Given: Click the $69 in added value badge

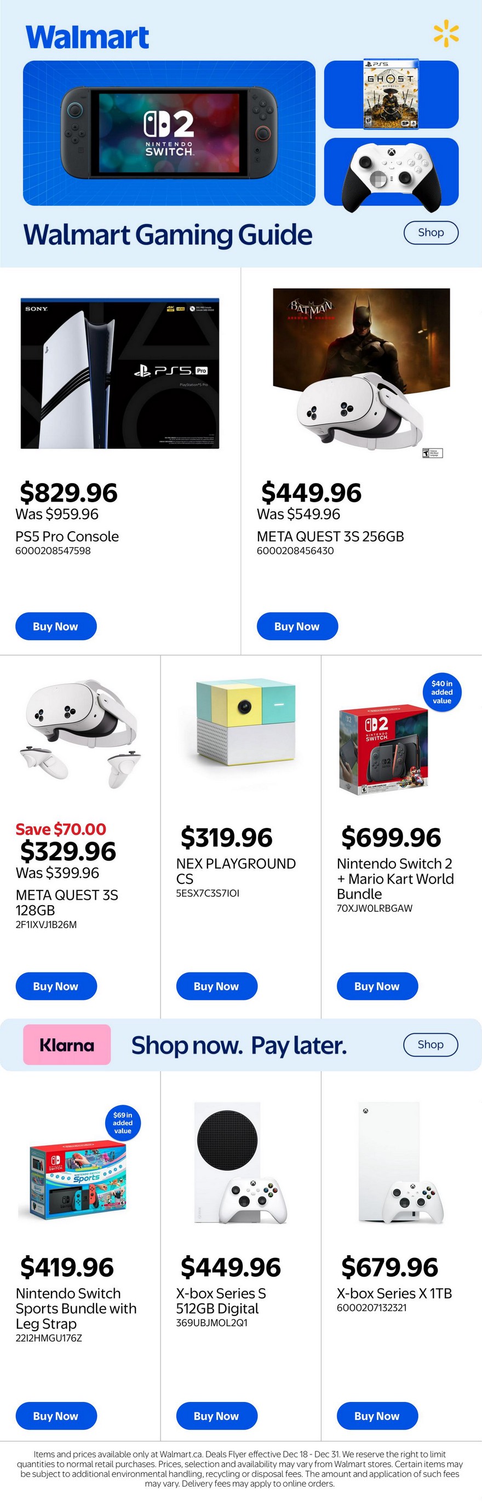Looking at the screenshot, I should 122,1123.
